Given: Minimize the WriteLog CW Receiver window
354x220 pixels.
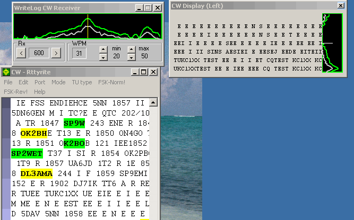Looking at the screenshot, I should (x=139, y=8).
